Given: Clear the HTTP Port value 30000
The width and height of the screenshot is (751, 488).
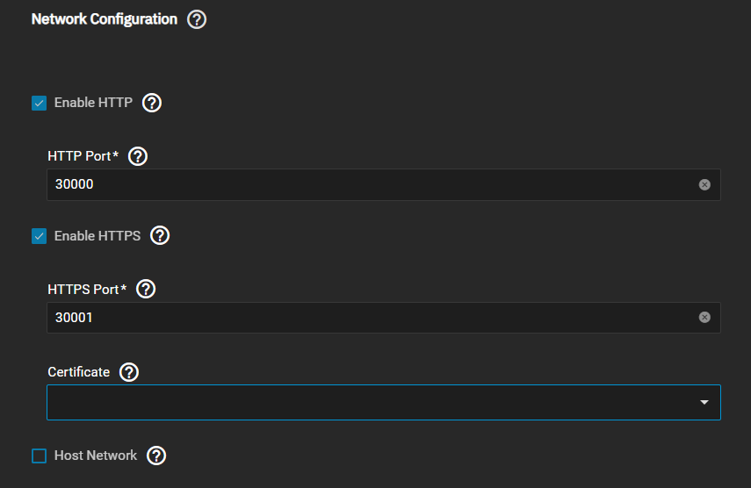Looking at the screenshot, I should [704, 184].
